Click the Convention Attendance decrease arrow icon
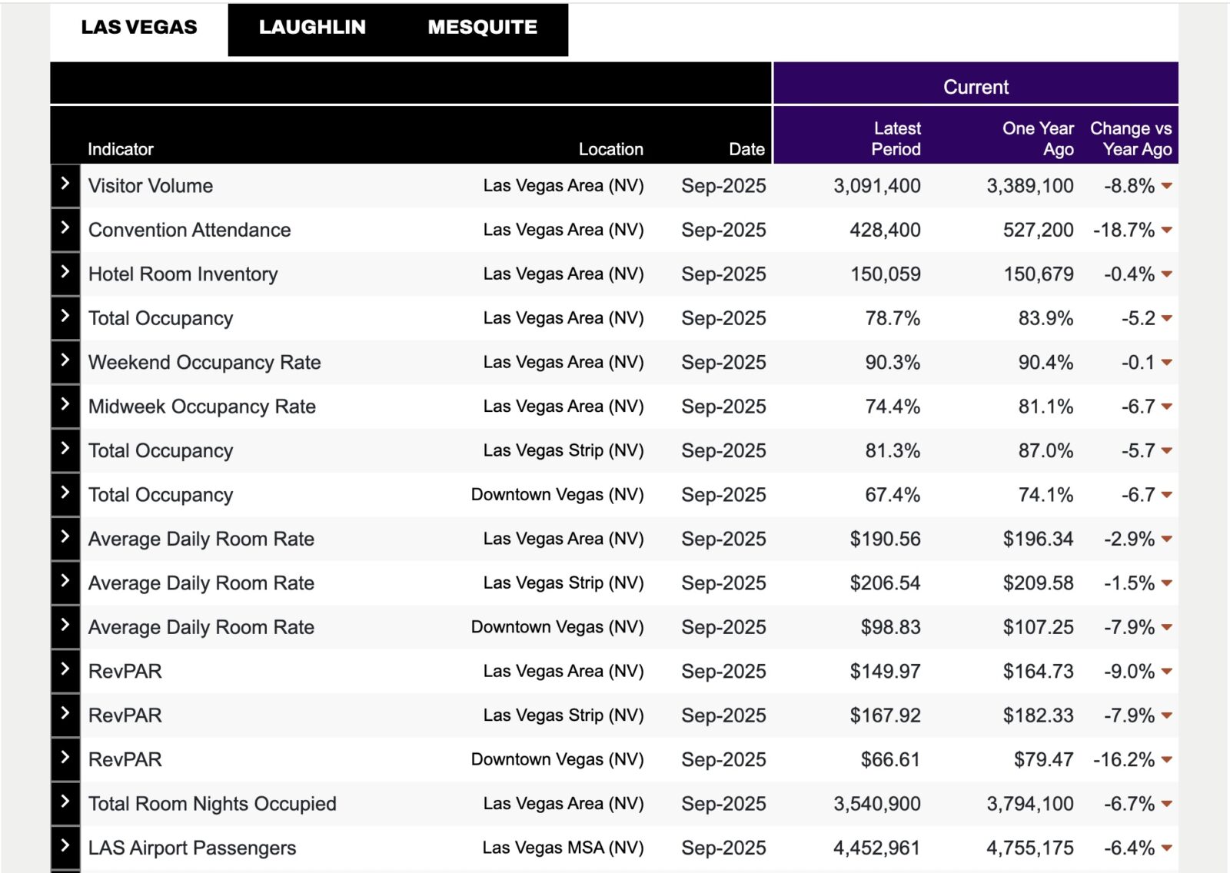Viewport: 1230px width, 873px height. click(x=1166, y=231)
